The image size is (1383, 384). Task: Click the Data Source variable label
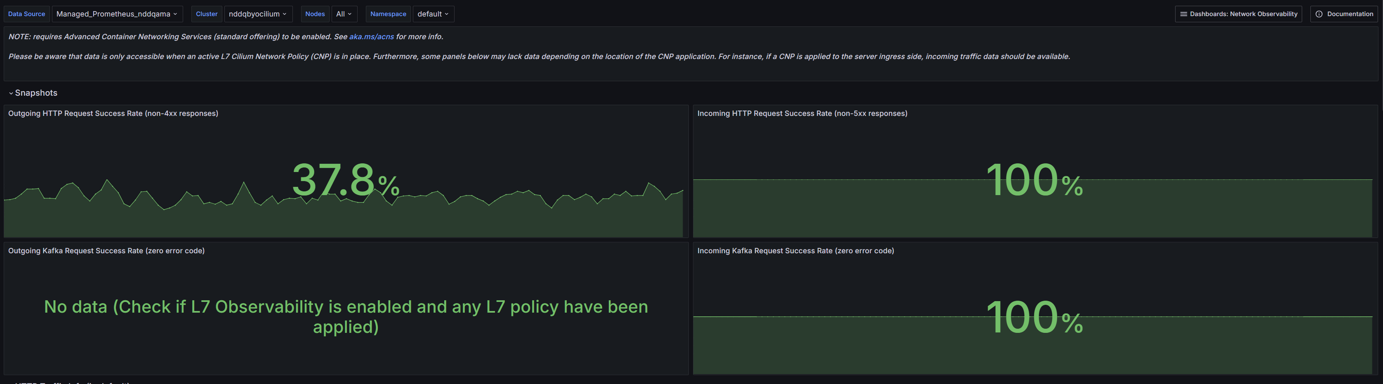[27, 14]
